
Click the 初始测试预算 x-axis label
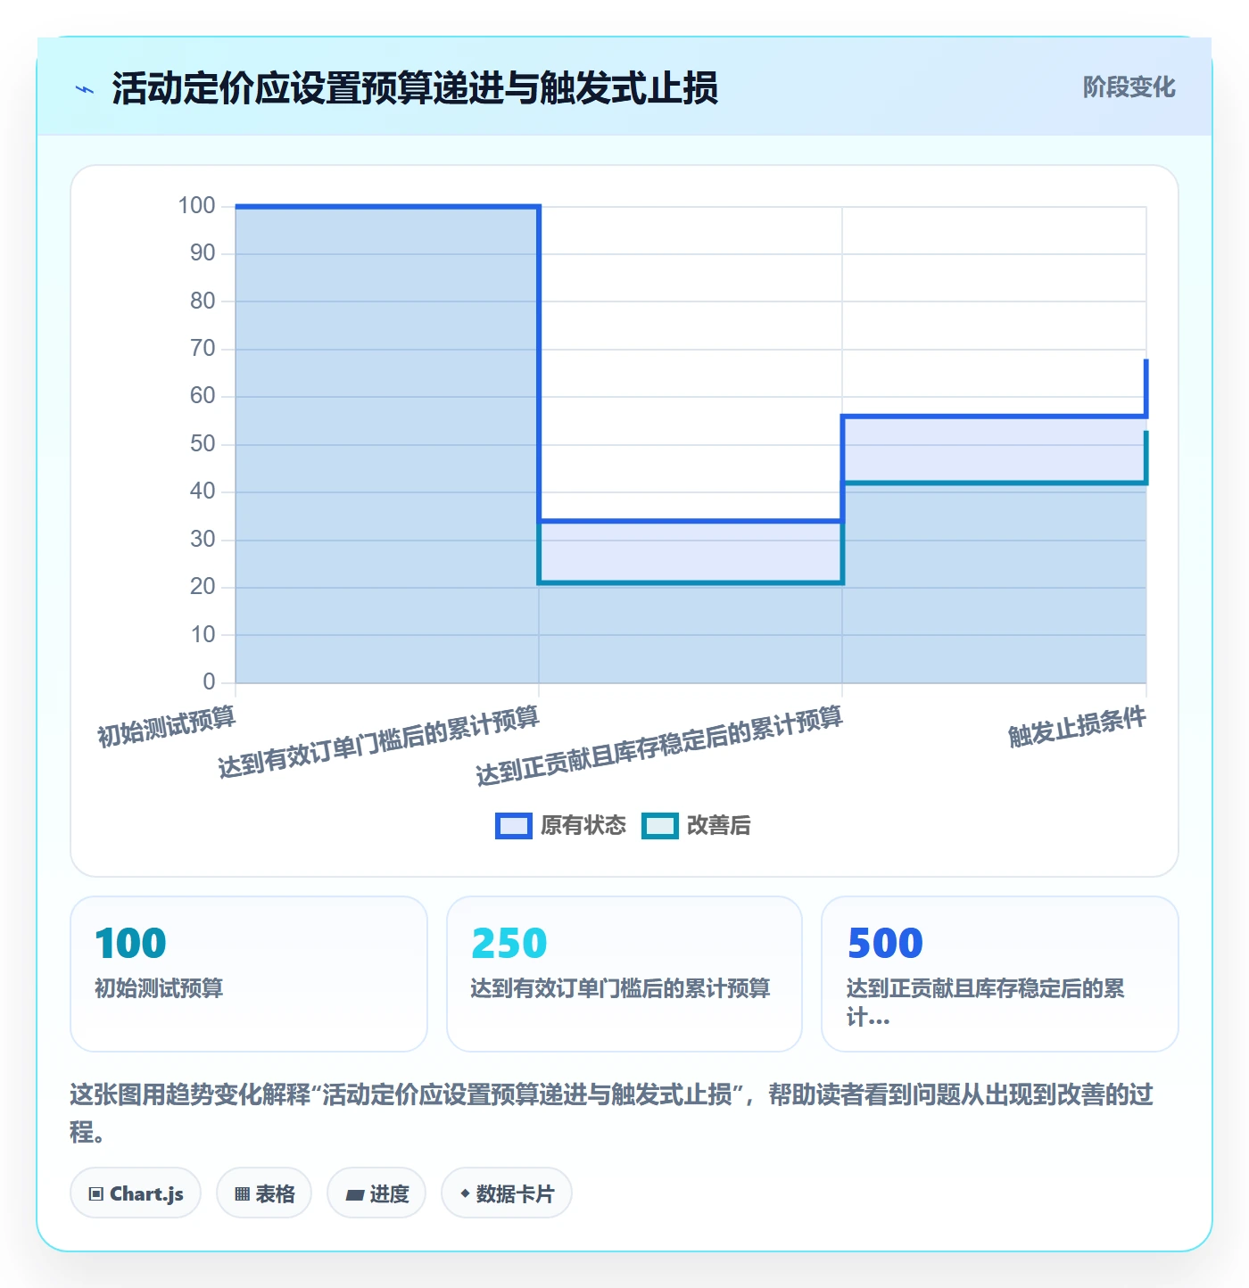(x=167, y=725)
